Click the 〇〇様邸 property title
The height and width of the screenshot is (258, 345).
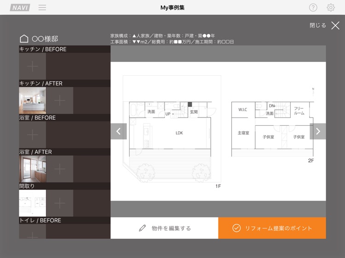[x=45, y=39]
